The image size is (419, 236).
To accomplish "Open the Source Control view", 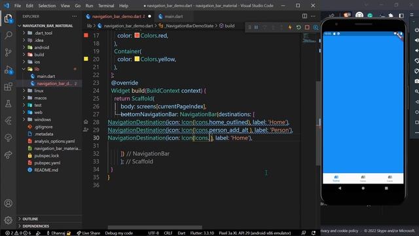I will point(9,52).
